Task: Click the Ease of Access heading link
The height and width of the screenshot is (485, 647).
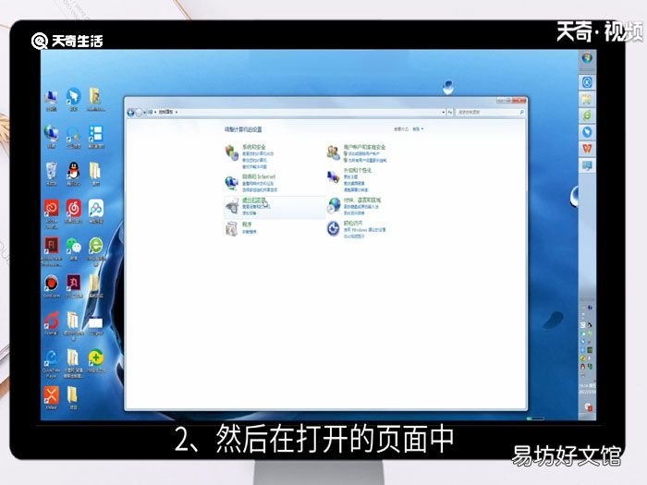Action: click(353, 223)
